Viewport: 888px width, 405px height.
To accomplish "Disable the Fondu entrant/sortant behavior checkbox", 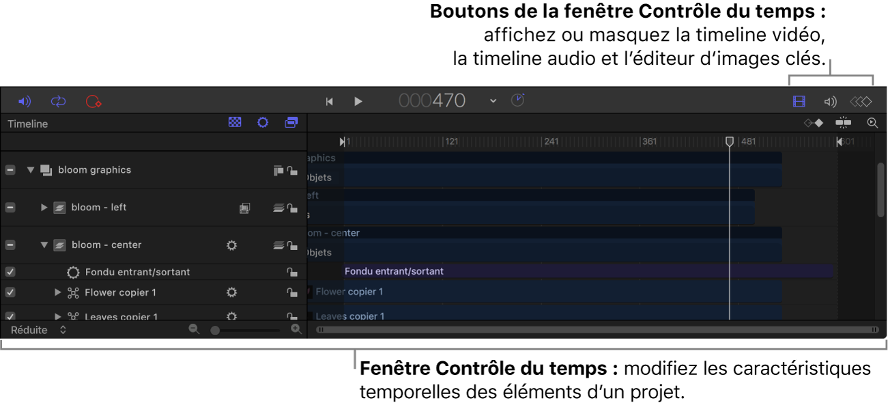I will [x=10, y=272].
